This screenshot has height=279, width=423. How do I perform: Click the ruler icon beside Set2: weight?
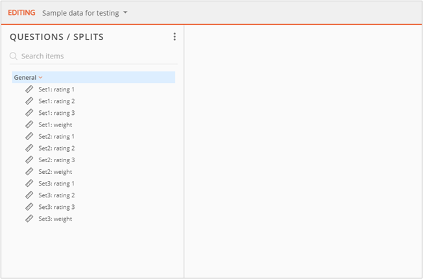[x=29, y=172]
